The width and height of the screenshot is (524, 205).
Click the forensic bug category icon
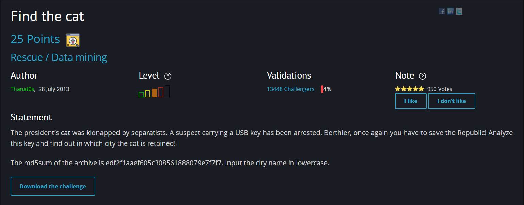pyautogui.click(x=73, y=40)
